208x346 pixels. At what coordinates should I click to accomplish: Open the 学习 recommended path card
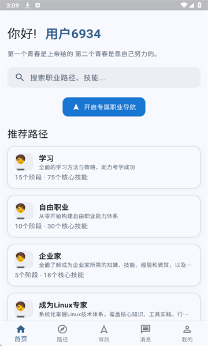coord(104,167)
